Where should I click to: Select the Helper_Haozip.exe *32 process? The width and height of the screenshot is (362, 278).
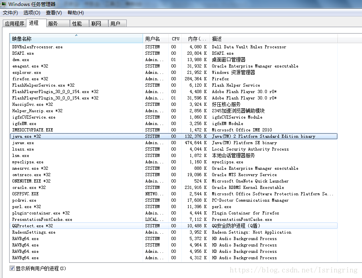(x=174, y=111)
